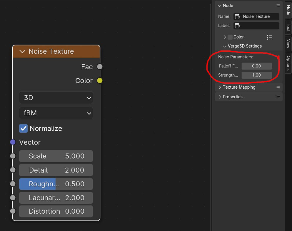Click the node icon in Label field

(x=237, y=26)
